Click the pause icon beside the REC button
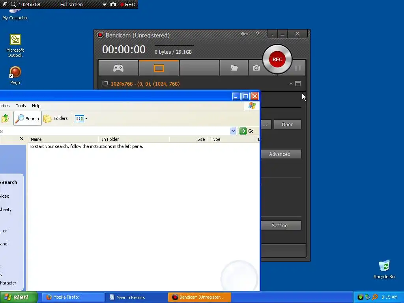The width and height of the screenshot is (404, 303). (x=298, y=68)
